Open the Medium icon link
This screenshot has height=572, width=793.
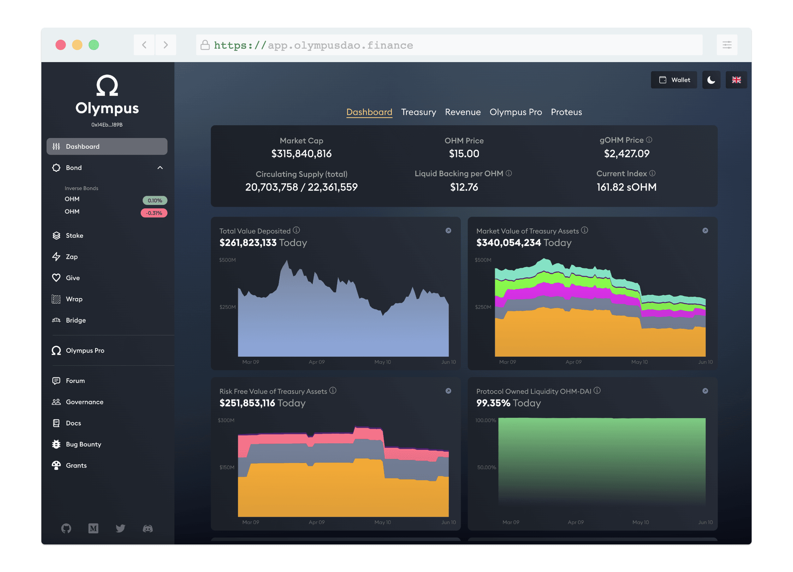coord(93,528)
